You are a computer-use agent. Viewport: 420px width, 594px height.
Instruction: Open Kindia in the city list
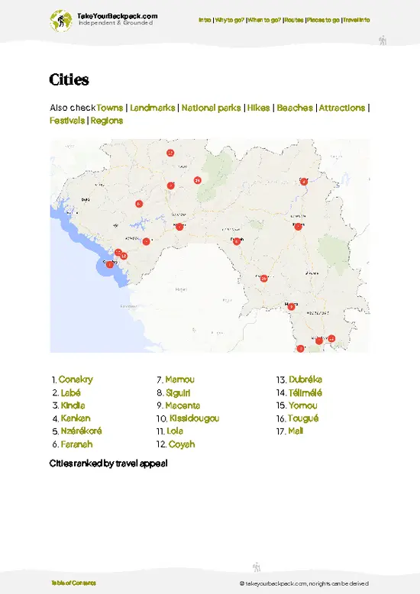[x=73, y=405]
